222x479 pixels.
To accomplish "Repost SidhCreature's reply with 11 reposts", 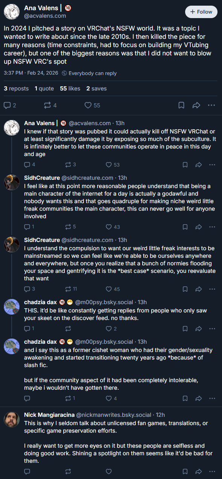I will point(71,289).
